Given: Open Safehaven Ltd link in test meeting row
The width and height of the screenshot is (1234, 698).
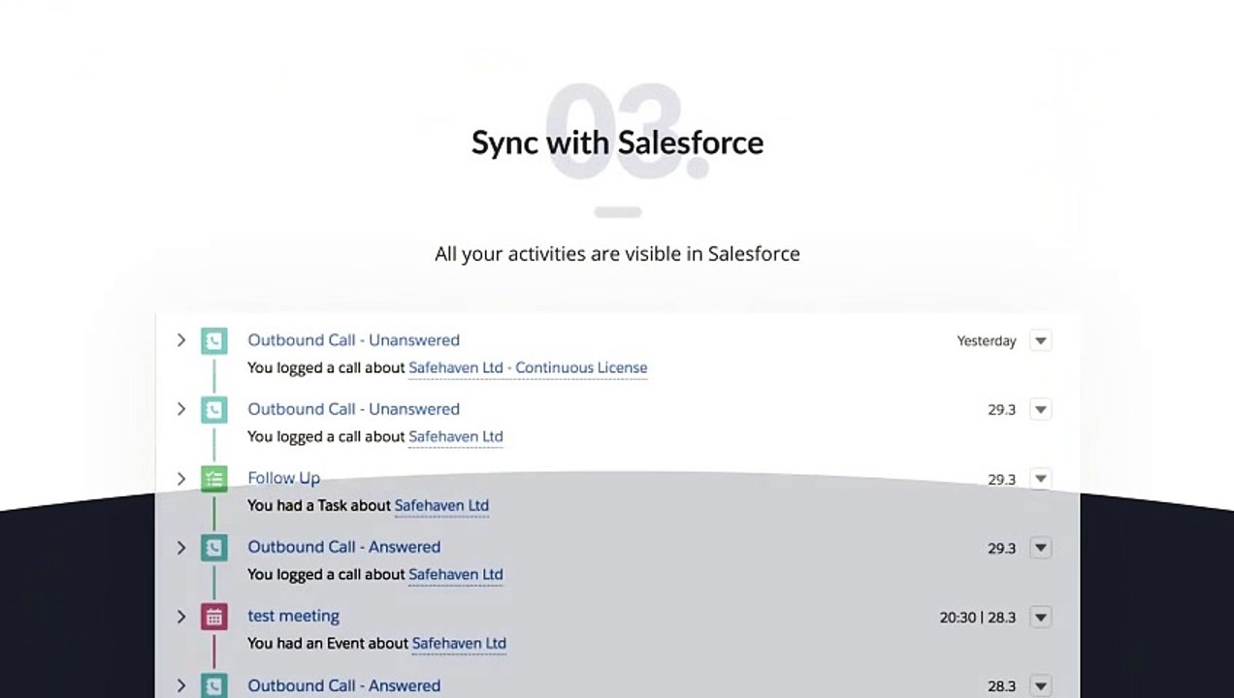Looking at the screenshot, I should tap(459, 644).
